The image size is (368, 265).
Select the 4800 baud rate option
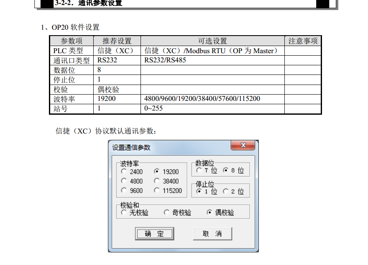coord(124,181)
